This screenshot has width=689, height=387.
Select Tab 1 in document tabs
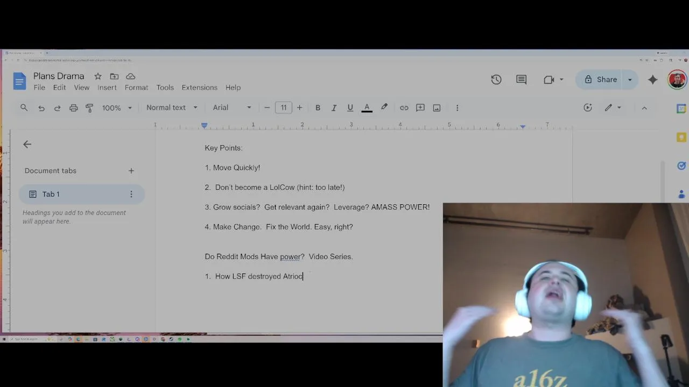(82, 194)
